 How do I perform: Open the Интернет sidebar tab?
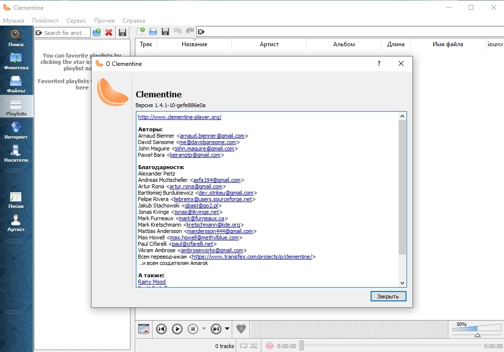point(16,130)
